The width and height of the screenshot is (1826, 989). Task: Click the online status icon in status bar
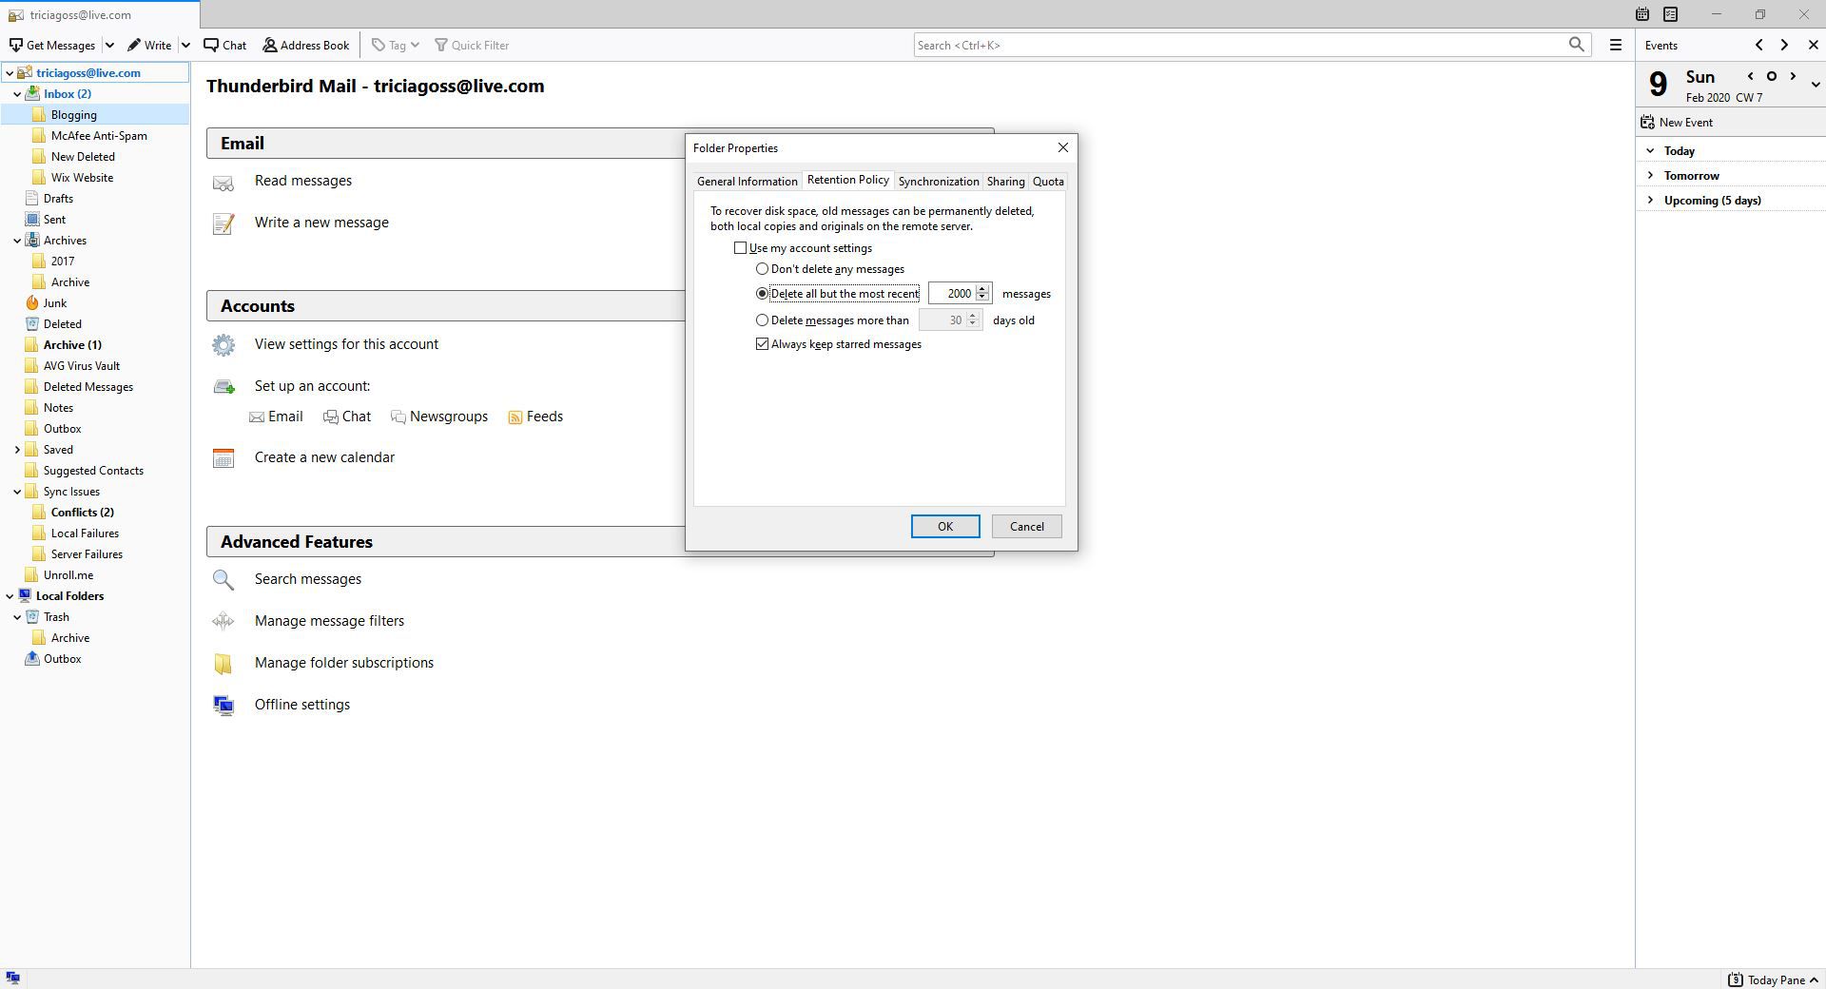pyautogui.click(x=12, y=978)
